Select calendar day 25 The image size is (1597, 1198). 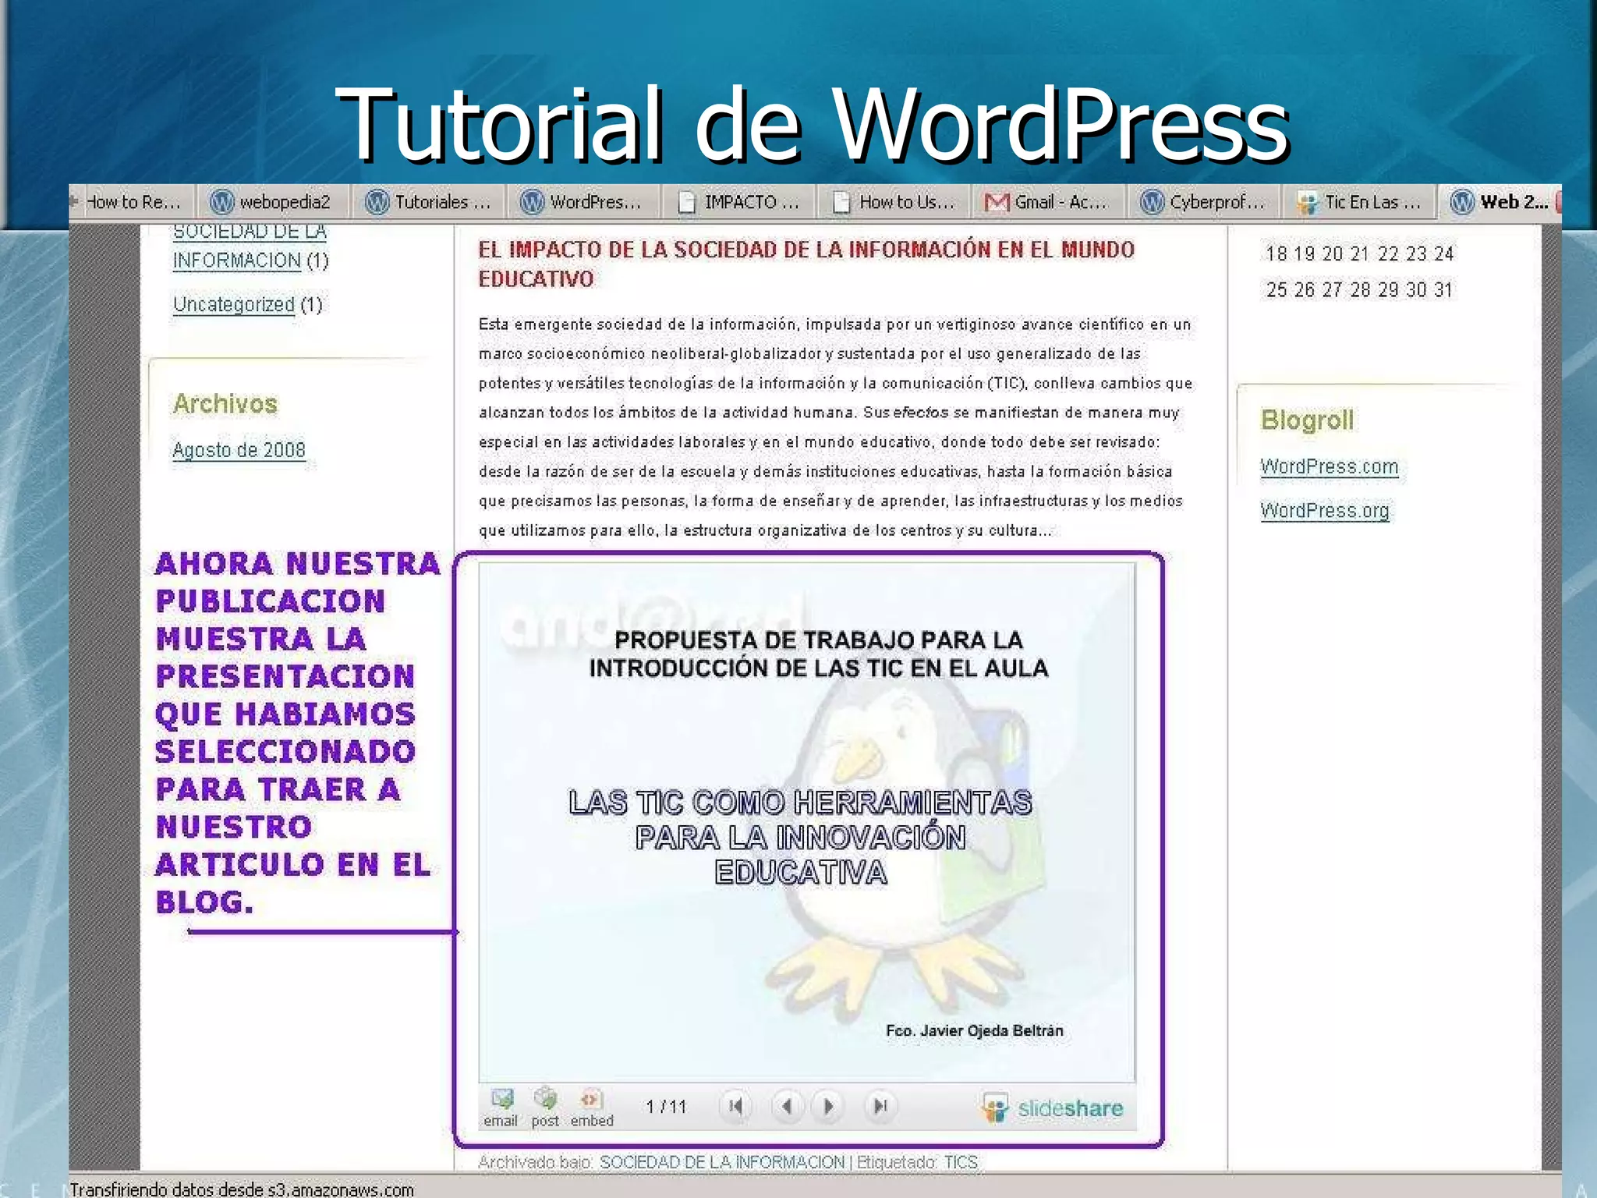(1277, 290)
